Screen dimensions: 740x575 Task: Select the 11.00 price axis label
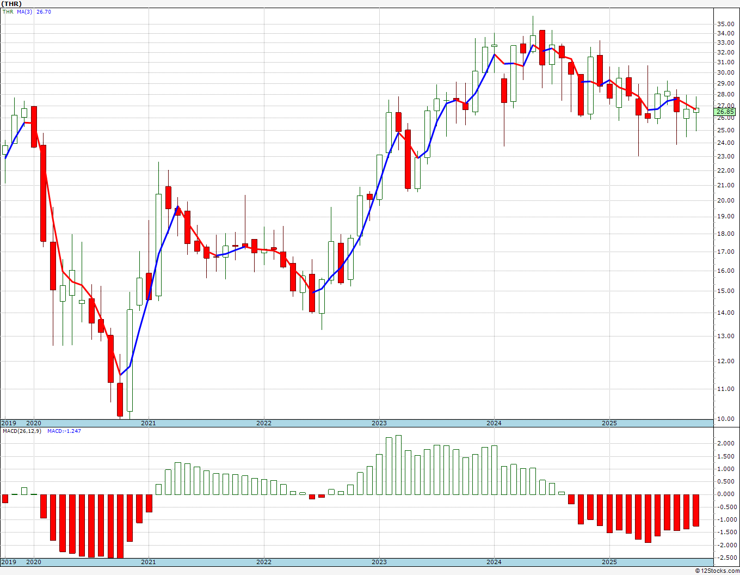(x=725, y=389)
